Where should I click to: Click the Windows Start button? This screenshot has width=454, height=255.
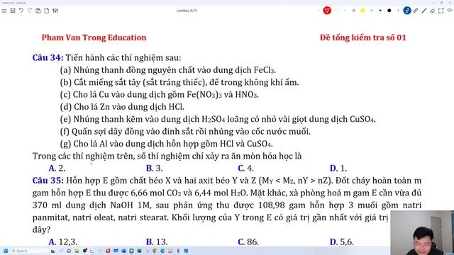tap(6, 251)
